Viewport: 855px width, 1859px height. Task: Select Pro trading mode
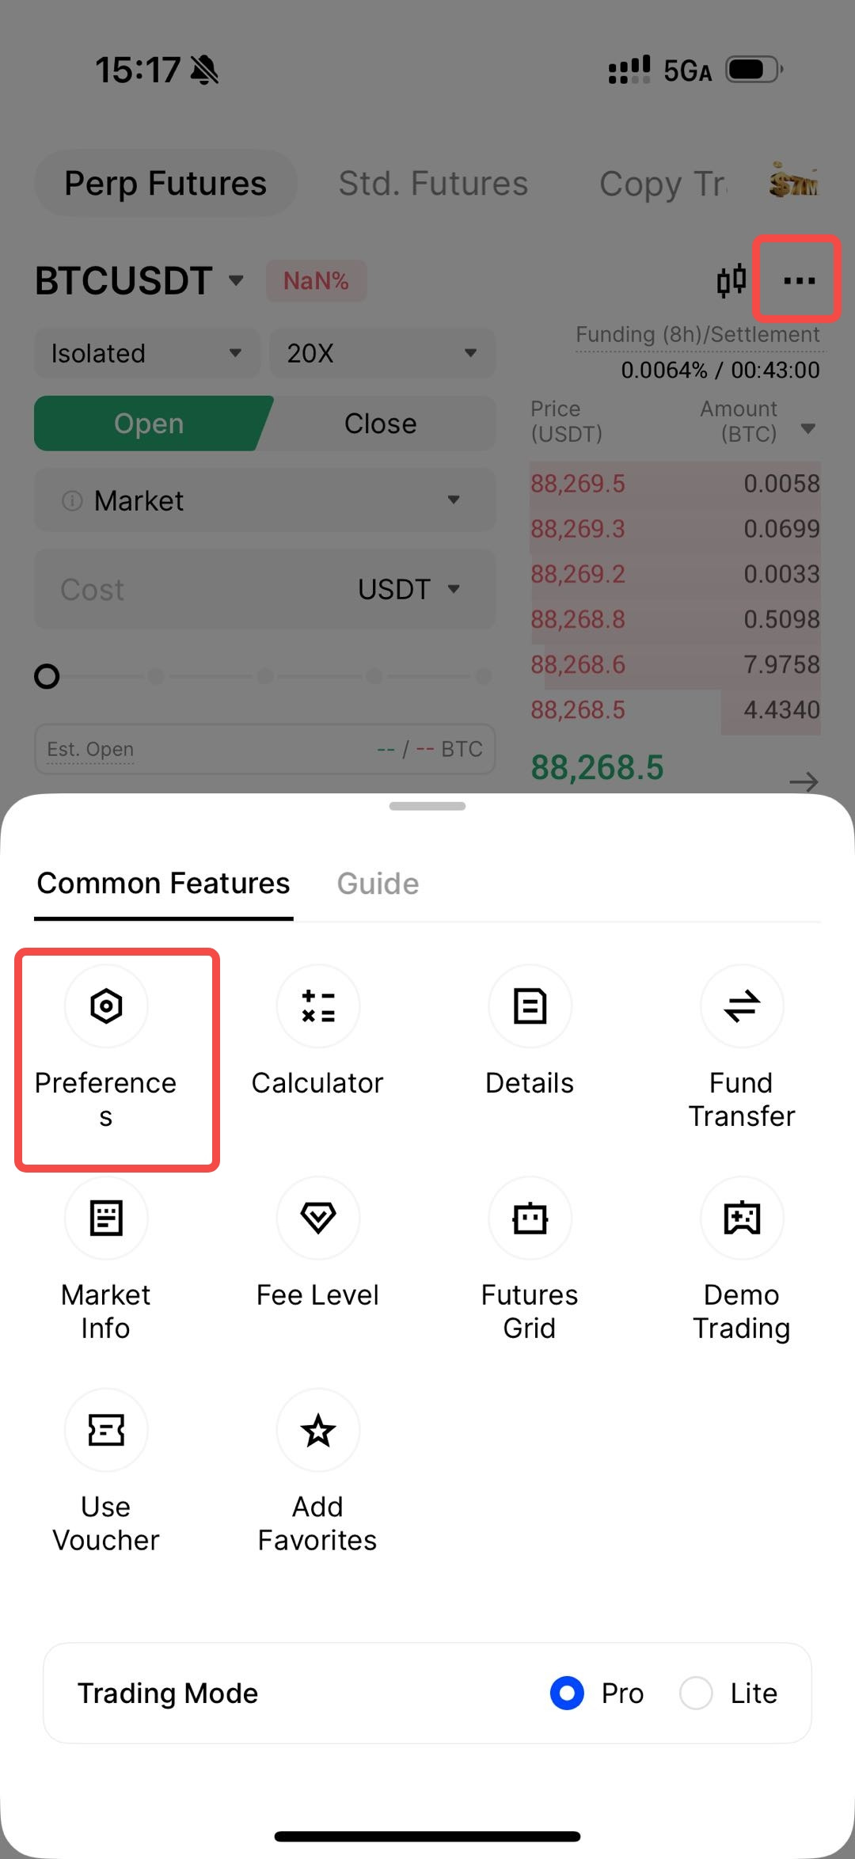click(x=568, y=1694)
